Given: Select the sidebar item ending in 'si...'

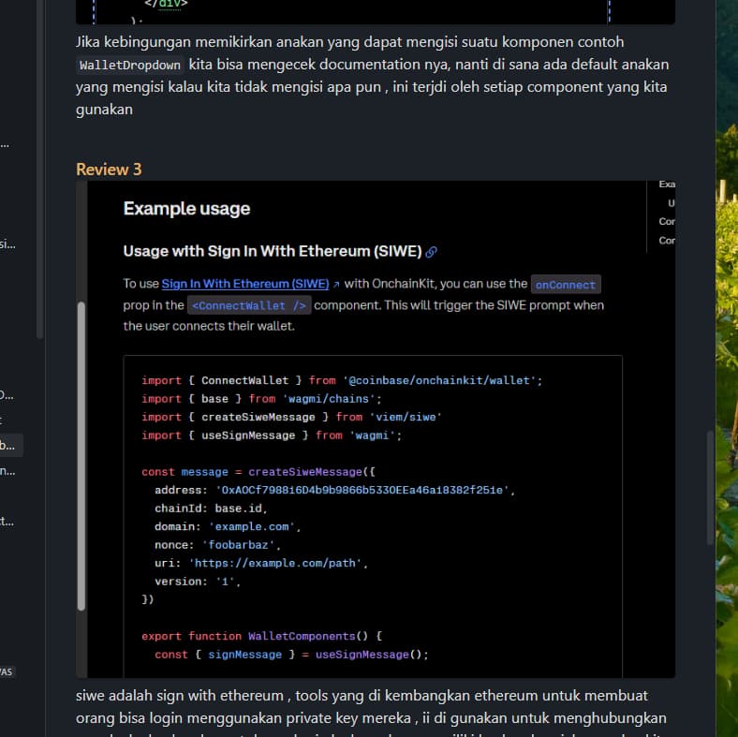Looking at the screenshot, I should coord(7,243).
